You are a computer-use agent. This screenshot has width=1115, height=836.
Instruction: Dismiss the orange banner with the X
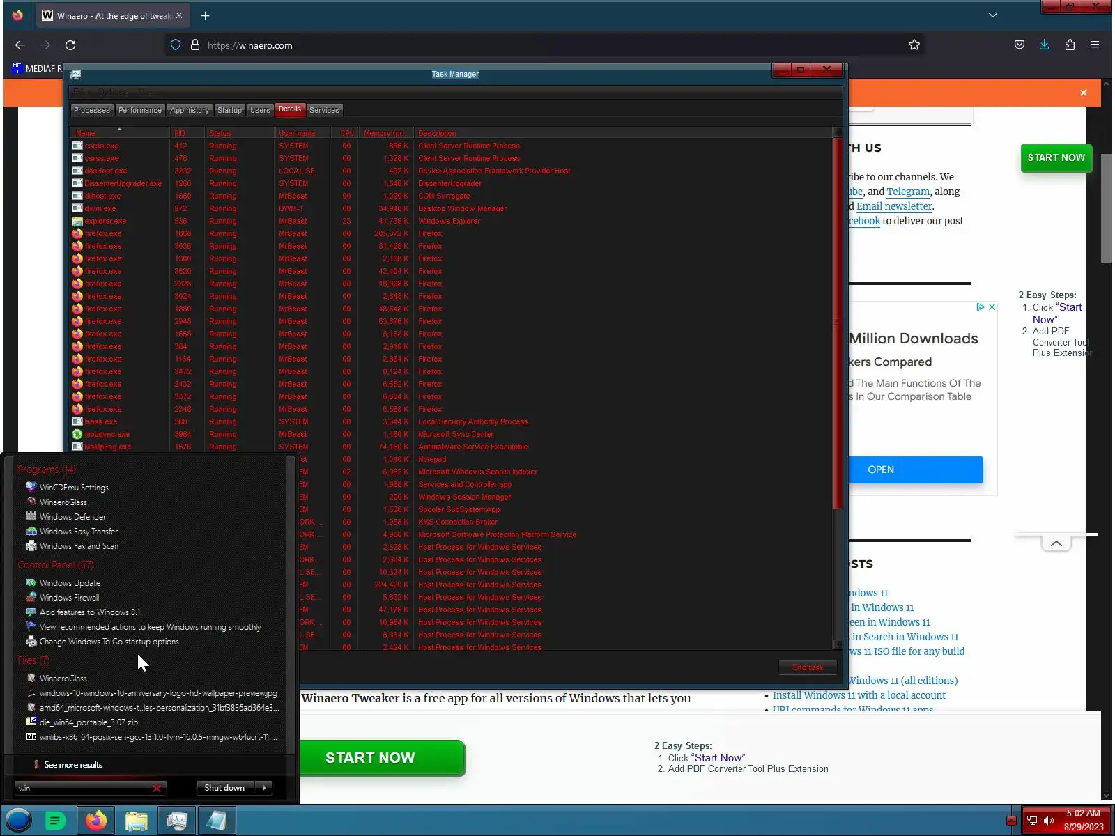coord(1083,93)
